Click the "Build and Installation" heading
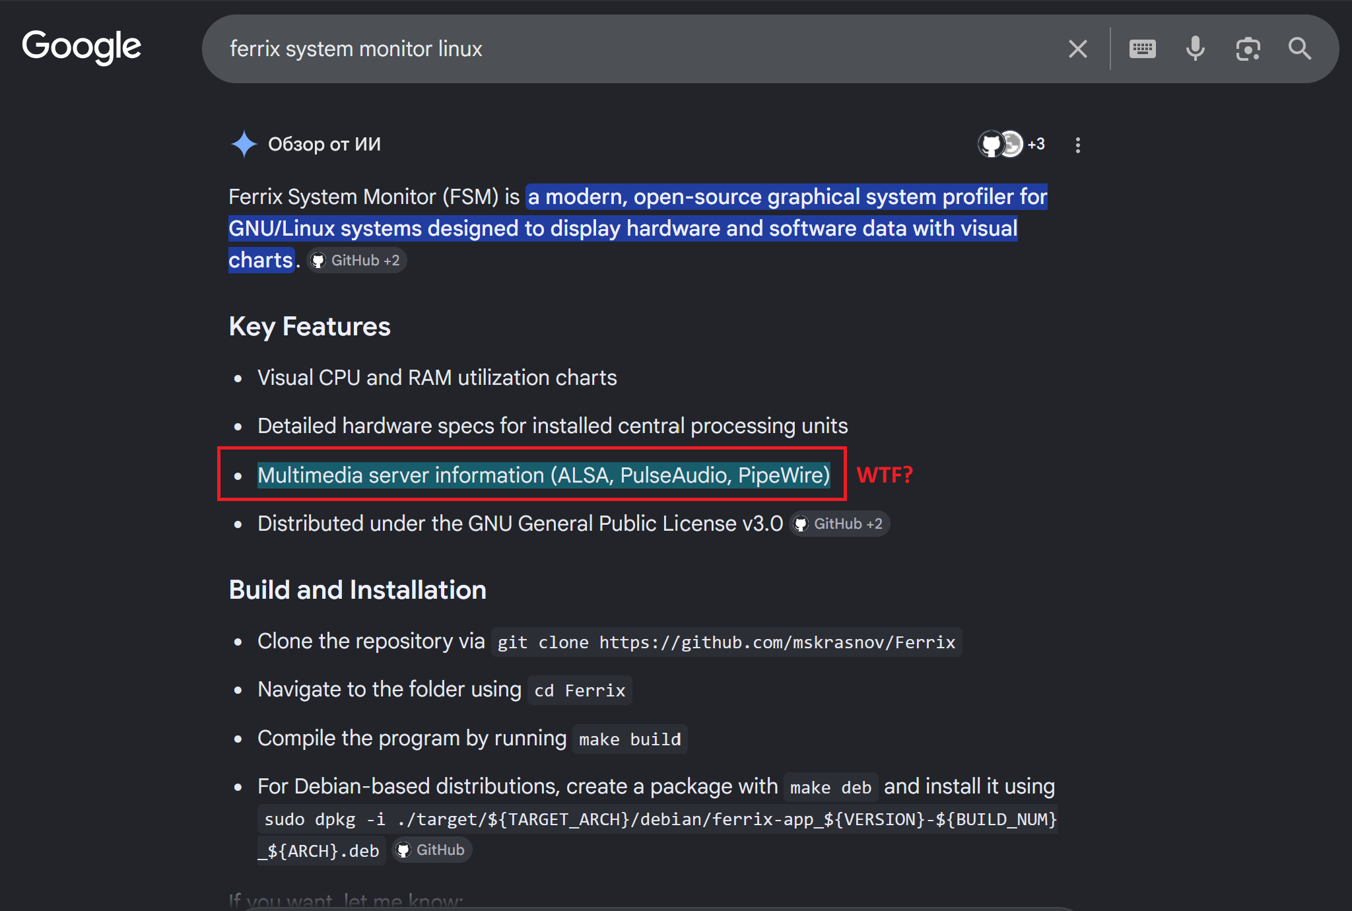 coord(358,590)
